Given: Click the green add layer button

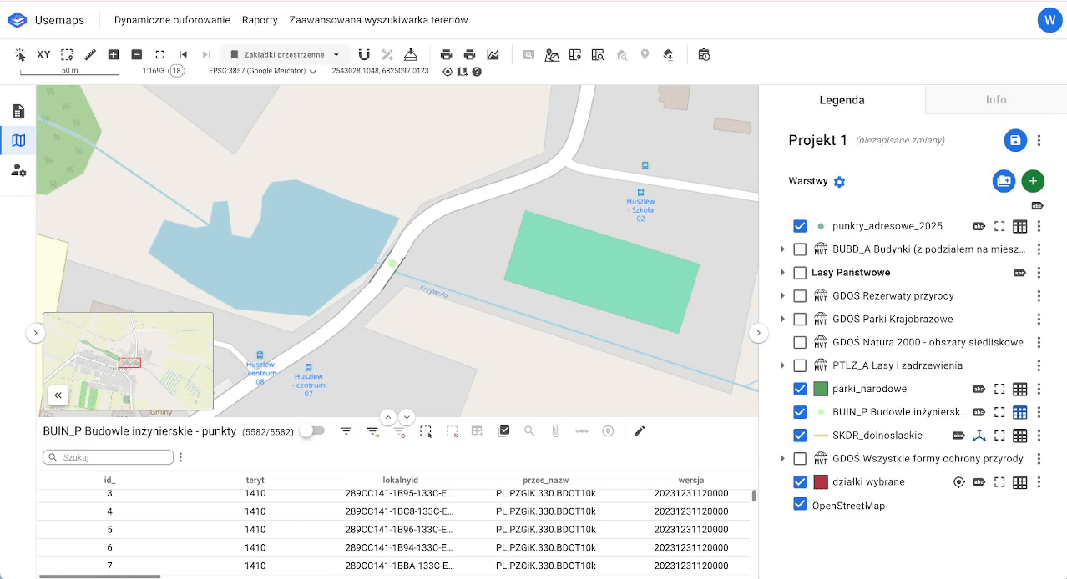Looking at the screenshot, I should pos(1033,181).
